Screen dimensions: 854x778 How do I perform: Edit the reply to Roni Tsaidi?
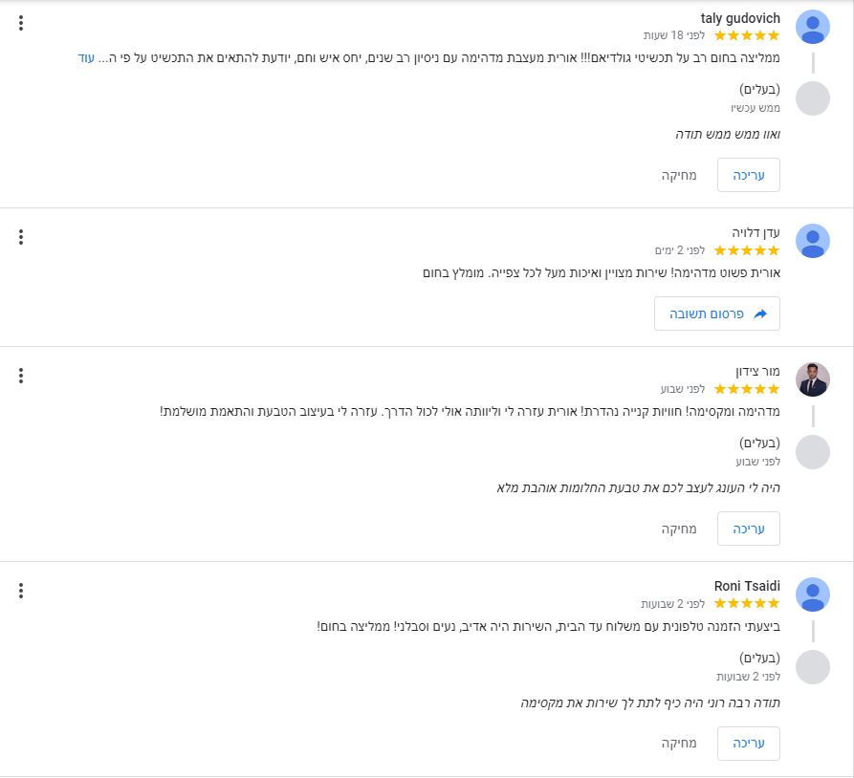tap(748, 744)
